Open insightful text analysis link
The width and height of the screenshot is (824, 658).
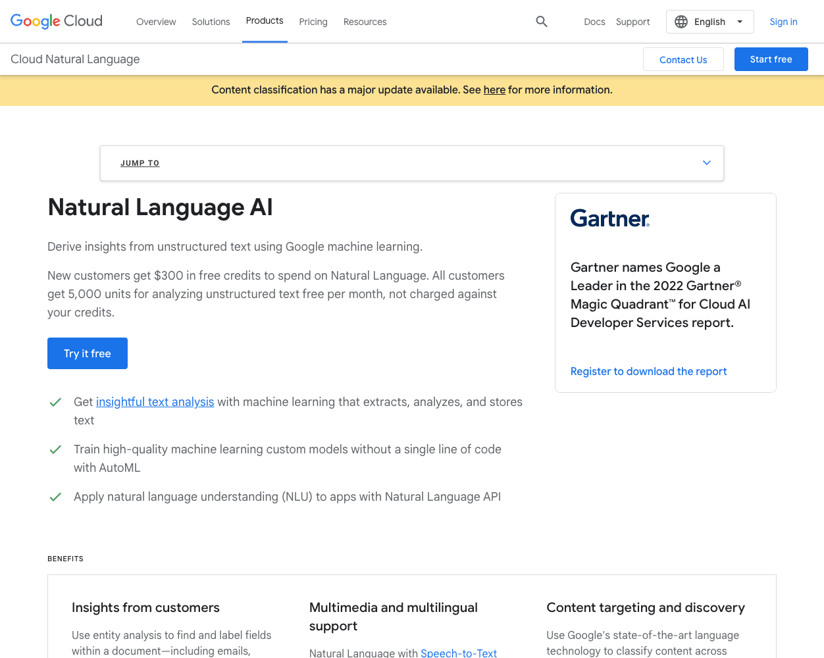155,402
